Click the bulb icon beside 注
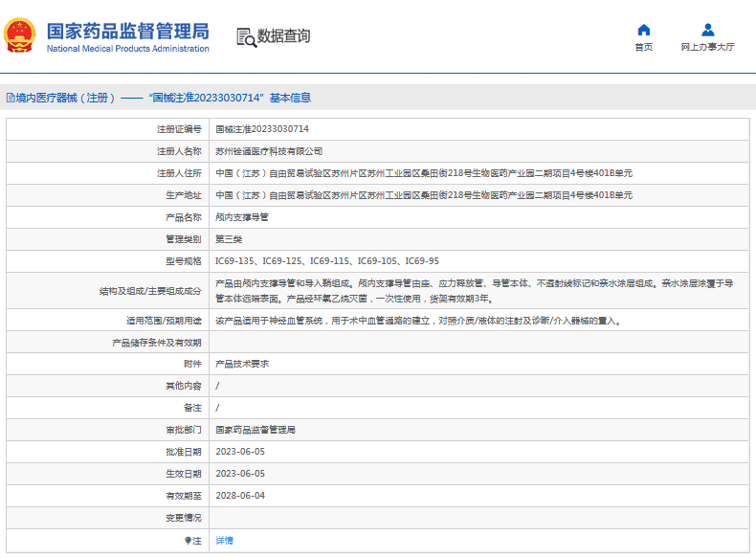The height and width of the screenshot is (558, 756). point(188,541)
